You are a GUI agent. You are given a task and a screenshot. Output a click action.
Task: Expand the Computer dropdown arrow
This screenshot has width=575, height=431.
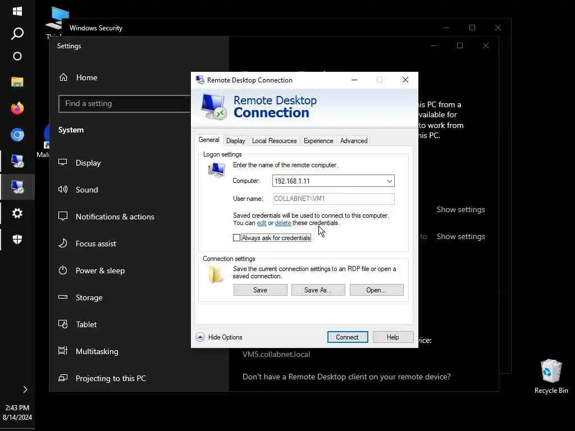pos(389,181)
